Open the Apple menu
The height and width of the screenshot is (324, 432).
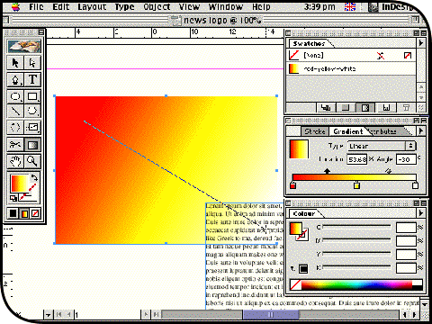point(15,6)
